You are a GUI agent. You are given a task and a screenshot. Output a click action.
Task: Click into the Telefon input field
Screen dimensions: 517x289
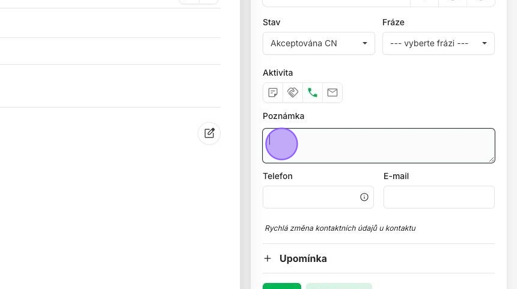310,197
